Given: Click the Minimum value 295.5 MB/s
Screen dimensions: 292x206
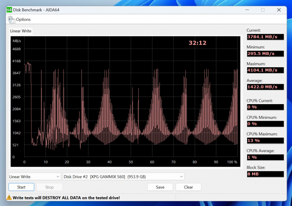Looking at the screenshot, I should [265, 54].
